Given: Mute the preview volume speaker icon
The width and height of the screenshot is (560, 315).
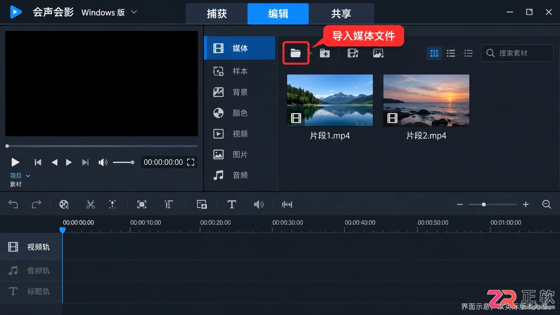Looking at the screenshot, I should click(103, 162).
